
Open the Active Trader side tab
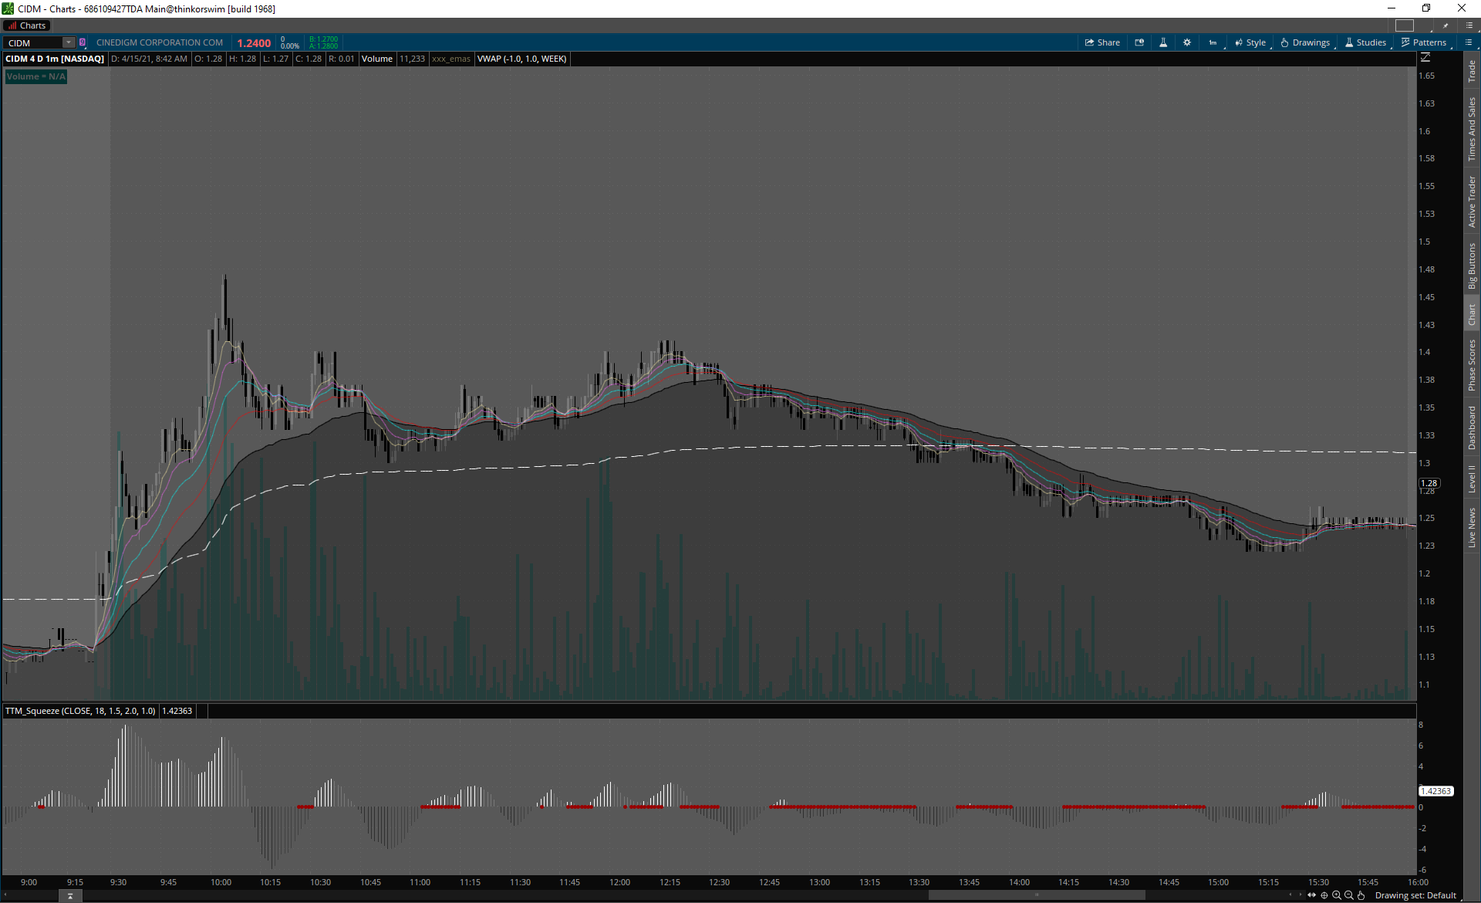(1472, 201)
